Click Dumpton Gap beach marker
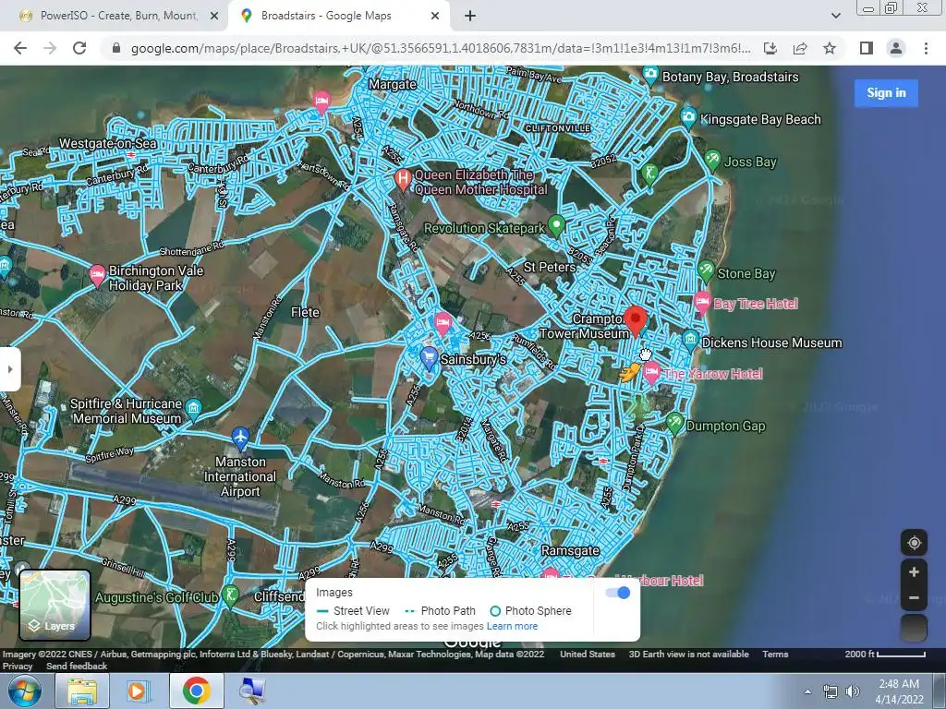This screenshot has width=946, height=709. (x=674, y=424)
